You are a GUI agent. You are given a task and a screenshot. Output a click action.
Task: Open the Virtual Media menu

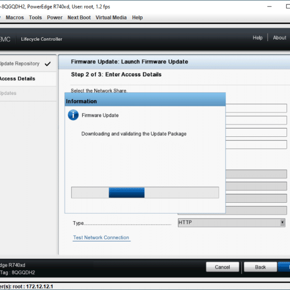pyautogui.click(x=111, y=17)
